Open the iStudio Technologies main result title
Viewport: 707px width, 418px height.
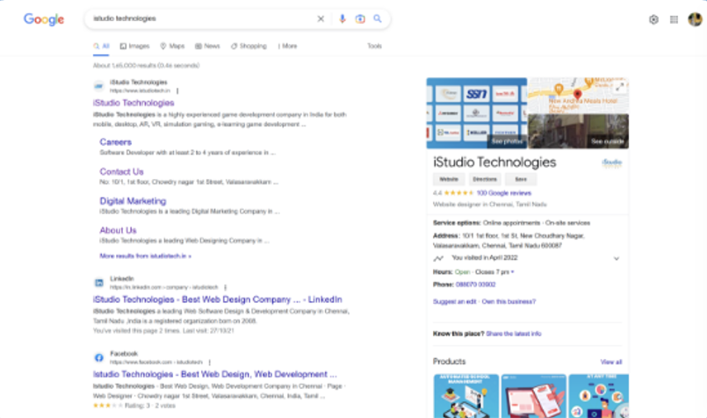(x=133, y=103)
